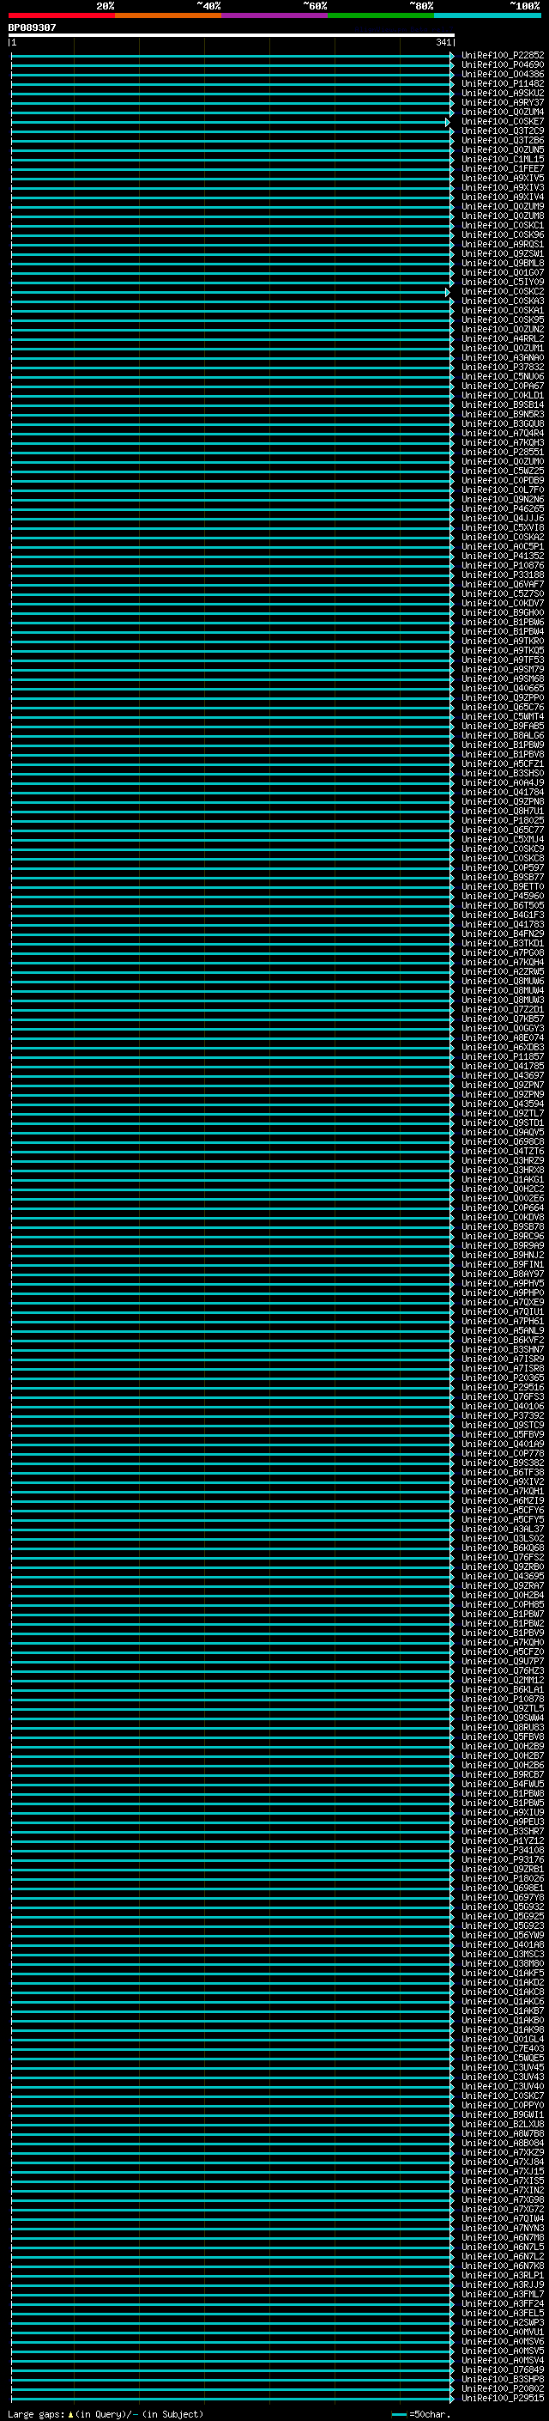Screen dimensions: 549x2421
Task: Select the UniRef100_P29516 label
Action: pyautogui.click(x=503, y=1387)
